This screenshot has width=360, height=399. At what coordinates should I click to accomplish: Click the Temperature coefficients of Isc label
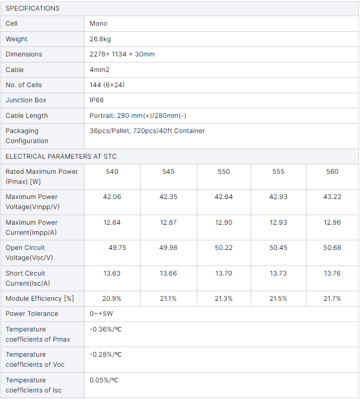coord(34,385)
